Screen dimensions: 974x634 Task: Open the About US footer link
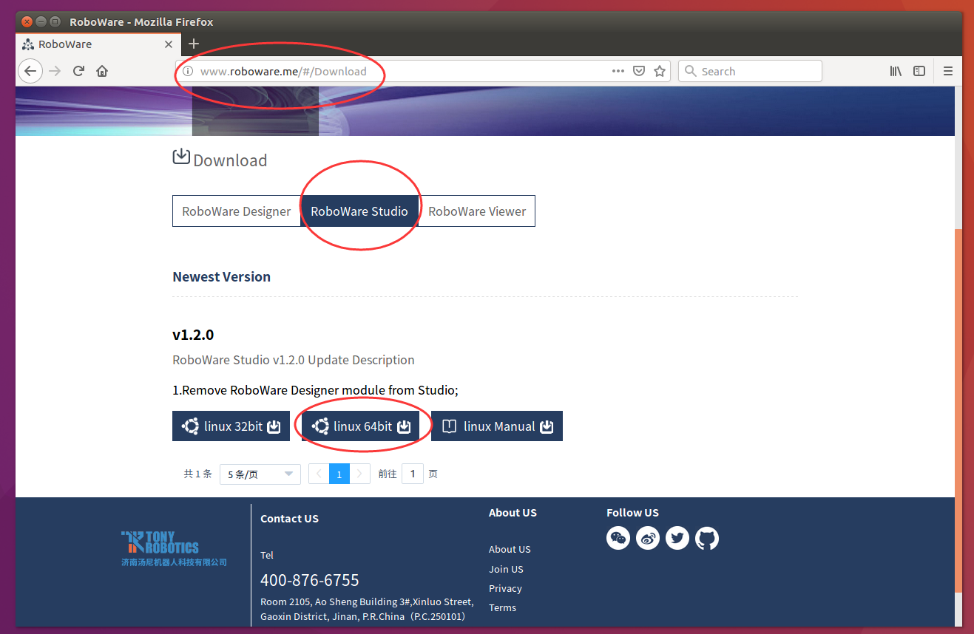[x=510, y=550]
